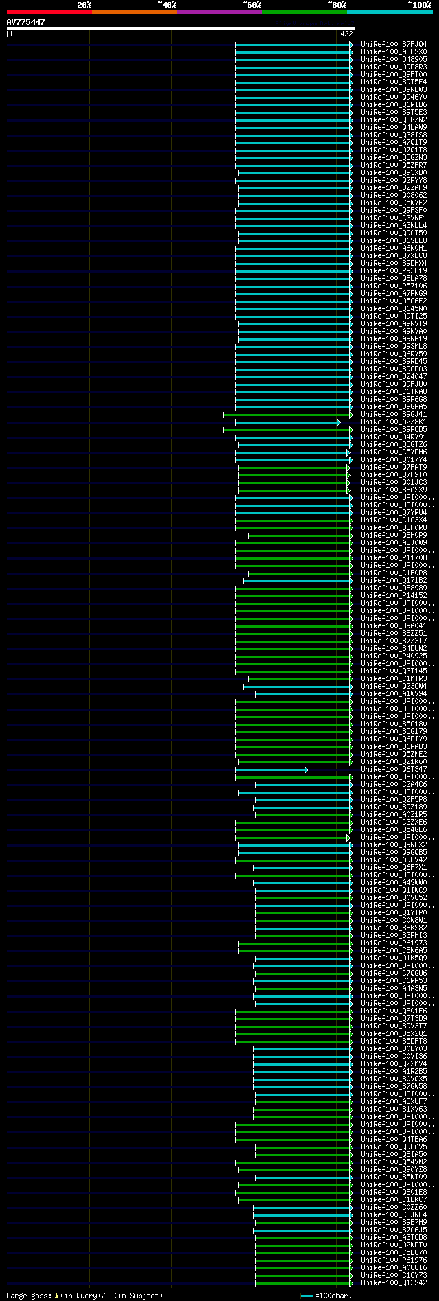The image size is (439, 1301).
Task: Open hit UniRef100_B7FJQ4
Action: (394, 45)
